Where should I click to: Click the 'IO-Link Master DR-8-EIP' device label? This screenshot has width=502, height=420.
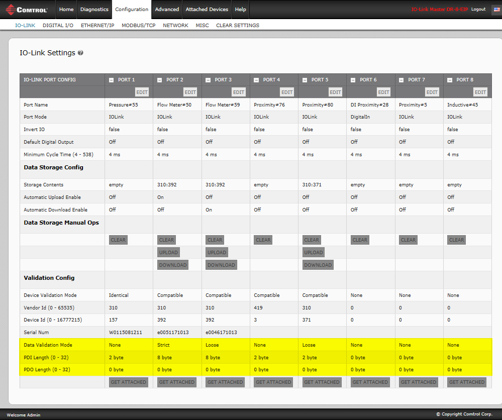440,9
